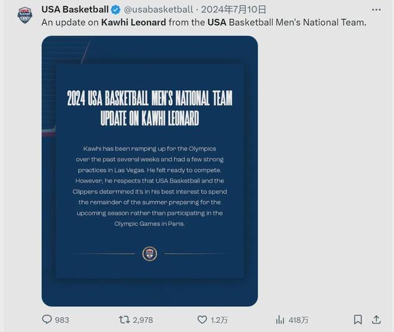394x332 pixels.
Task: Open the @usabasketball handle link
Action: click(158, 10)
